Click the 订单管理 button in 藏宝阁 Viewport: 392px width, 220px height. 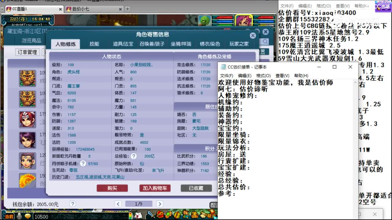28,52
